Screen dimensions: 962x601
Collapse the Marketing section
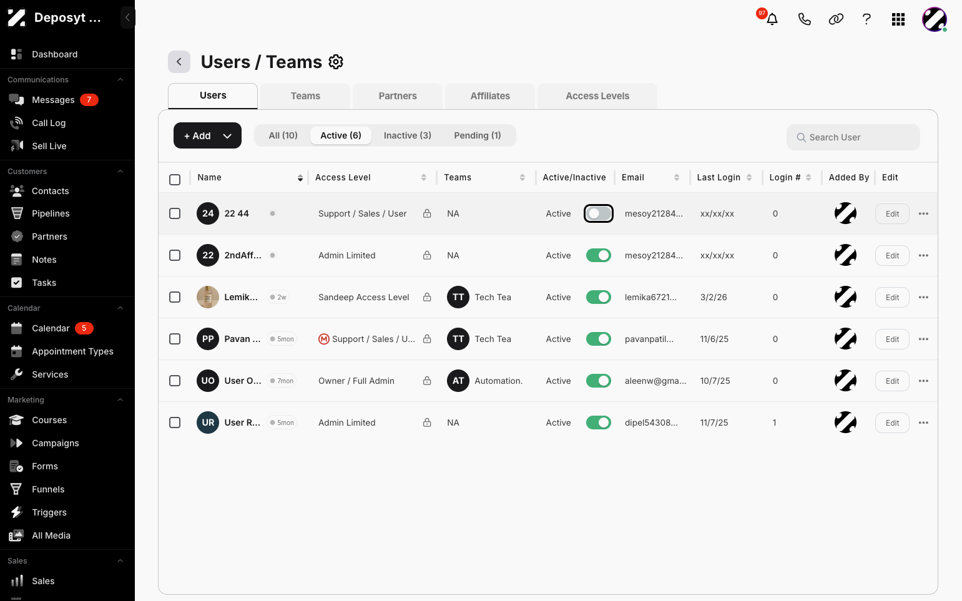[120, 400]
